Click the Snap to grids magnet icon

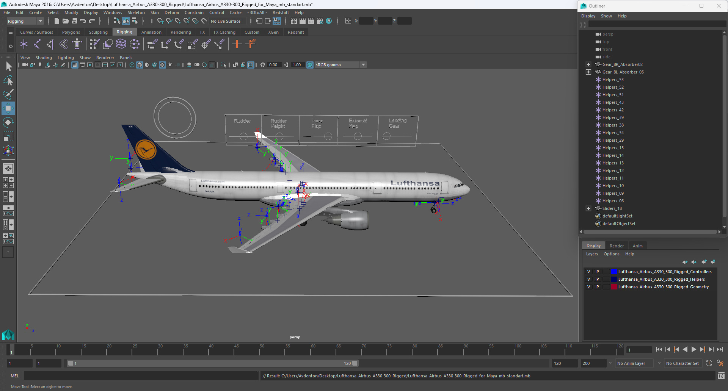click(x=160, y=21)
